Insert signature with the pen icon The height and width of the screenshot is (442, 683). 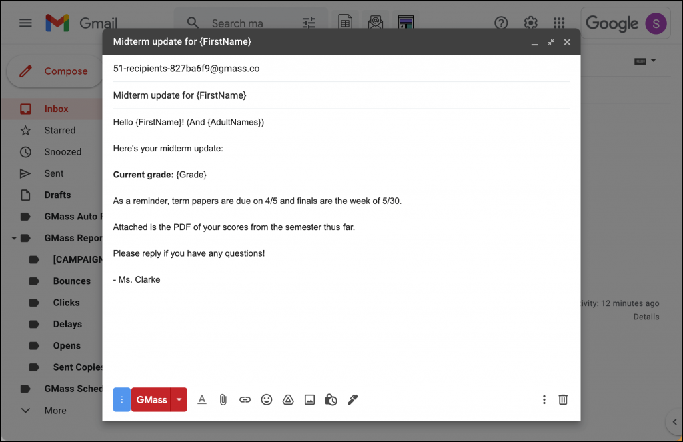pyautogui.click(x=353, y=399)
